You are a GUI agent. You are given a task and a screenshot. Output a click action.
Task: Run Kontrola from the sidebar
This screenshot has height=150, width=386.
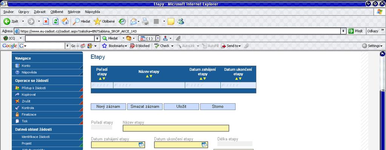pos(47,108)
